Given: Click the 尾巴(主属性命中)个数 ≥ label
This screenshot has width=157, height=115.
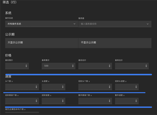Looking at the screenshot, I should point(15,109).
